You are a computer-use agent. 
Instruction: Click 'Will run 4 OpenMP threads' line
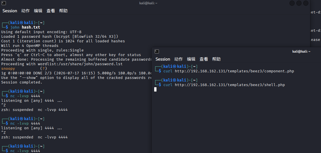(x=30, y=46)
